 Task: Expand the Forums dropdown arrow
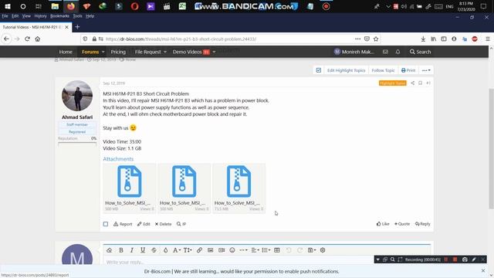103,52
